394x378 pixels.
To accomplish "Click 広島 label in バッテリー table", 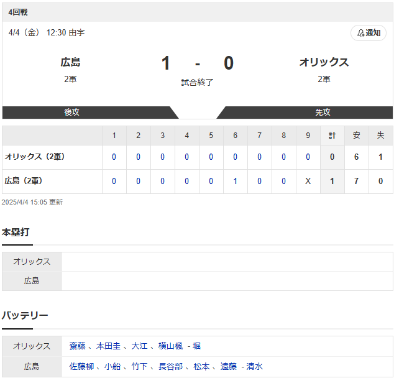I will (32, 366).
